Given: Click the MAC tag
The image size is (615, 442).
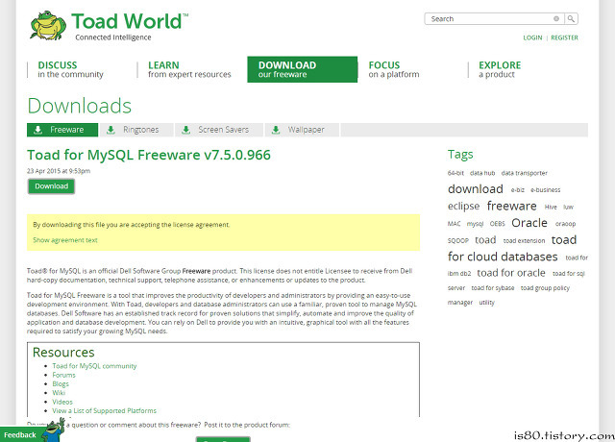Looking at the screenshot, I should click(x=454, y=224).
